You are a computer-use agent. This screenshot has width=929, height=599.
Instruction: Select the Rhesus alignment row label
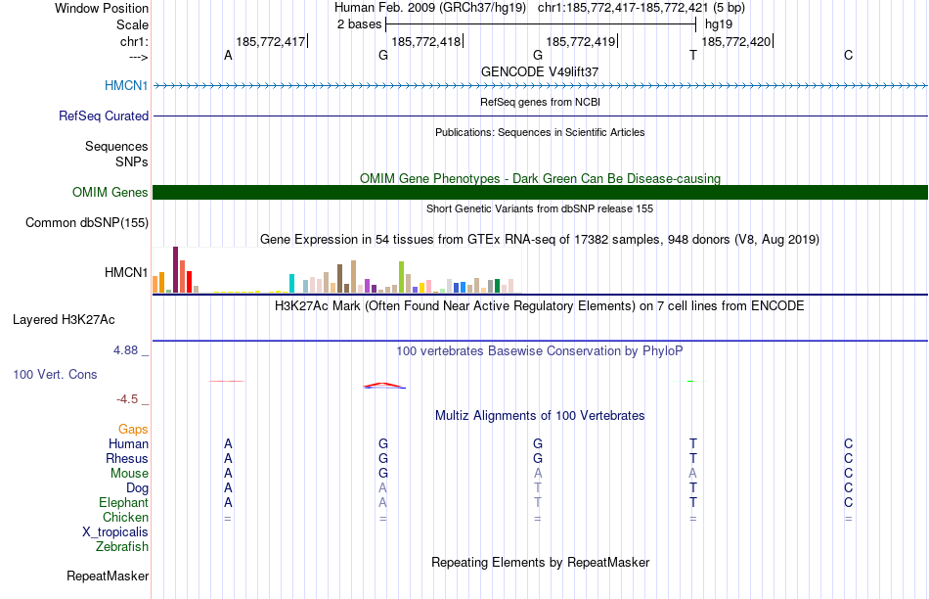click(127, 458)
